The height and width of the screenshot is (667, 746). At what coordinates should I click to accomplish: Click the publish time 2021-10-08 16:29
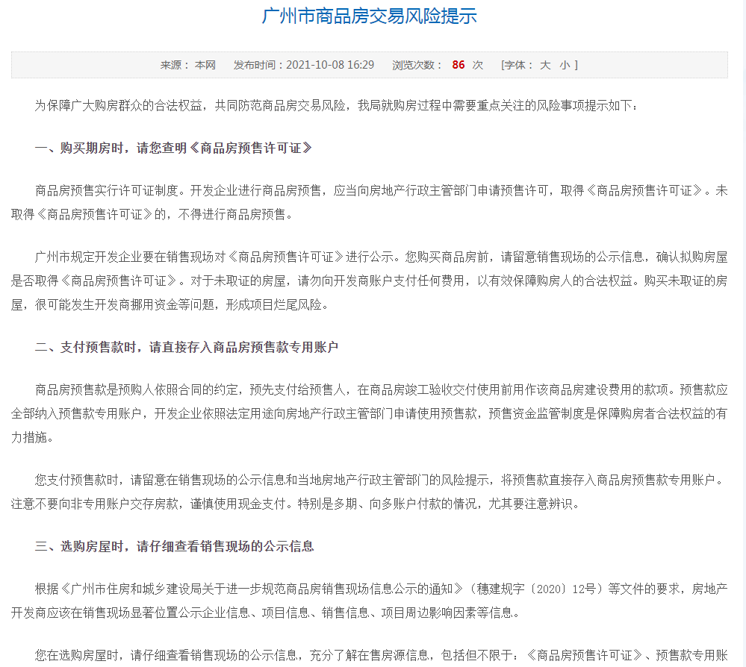pos(330,65)
